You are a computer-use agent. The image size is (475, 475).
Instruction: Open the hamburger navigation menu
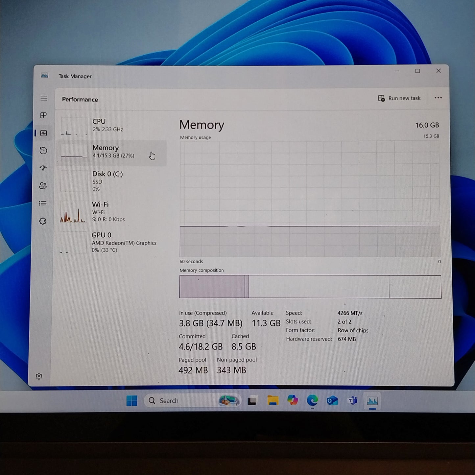pos(44,98)
